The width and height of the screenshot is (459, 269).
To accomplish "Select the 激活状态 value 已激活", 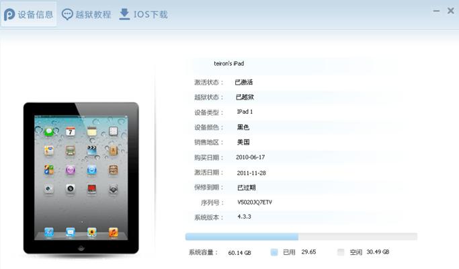I will (243, 82).
